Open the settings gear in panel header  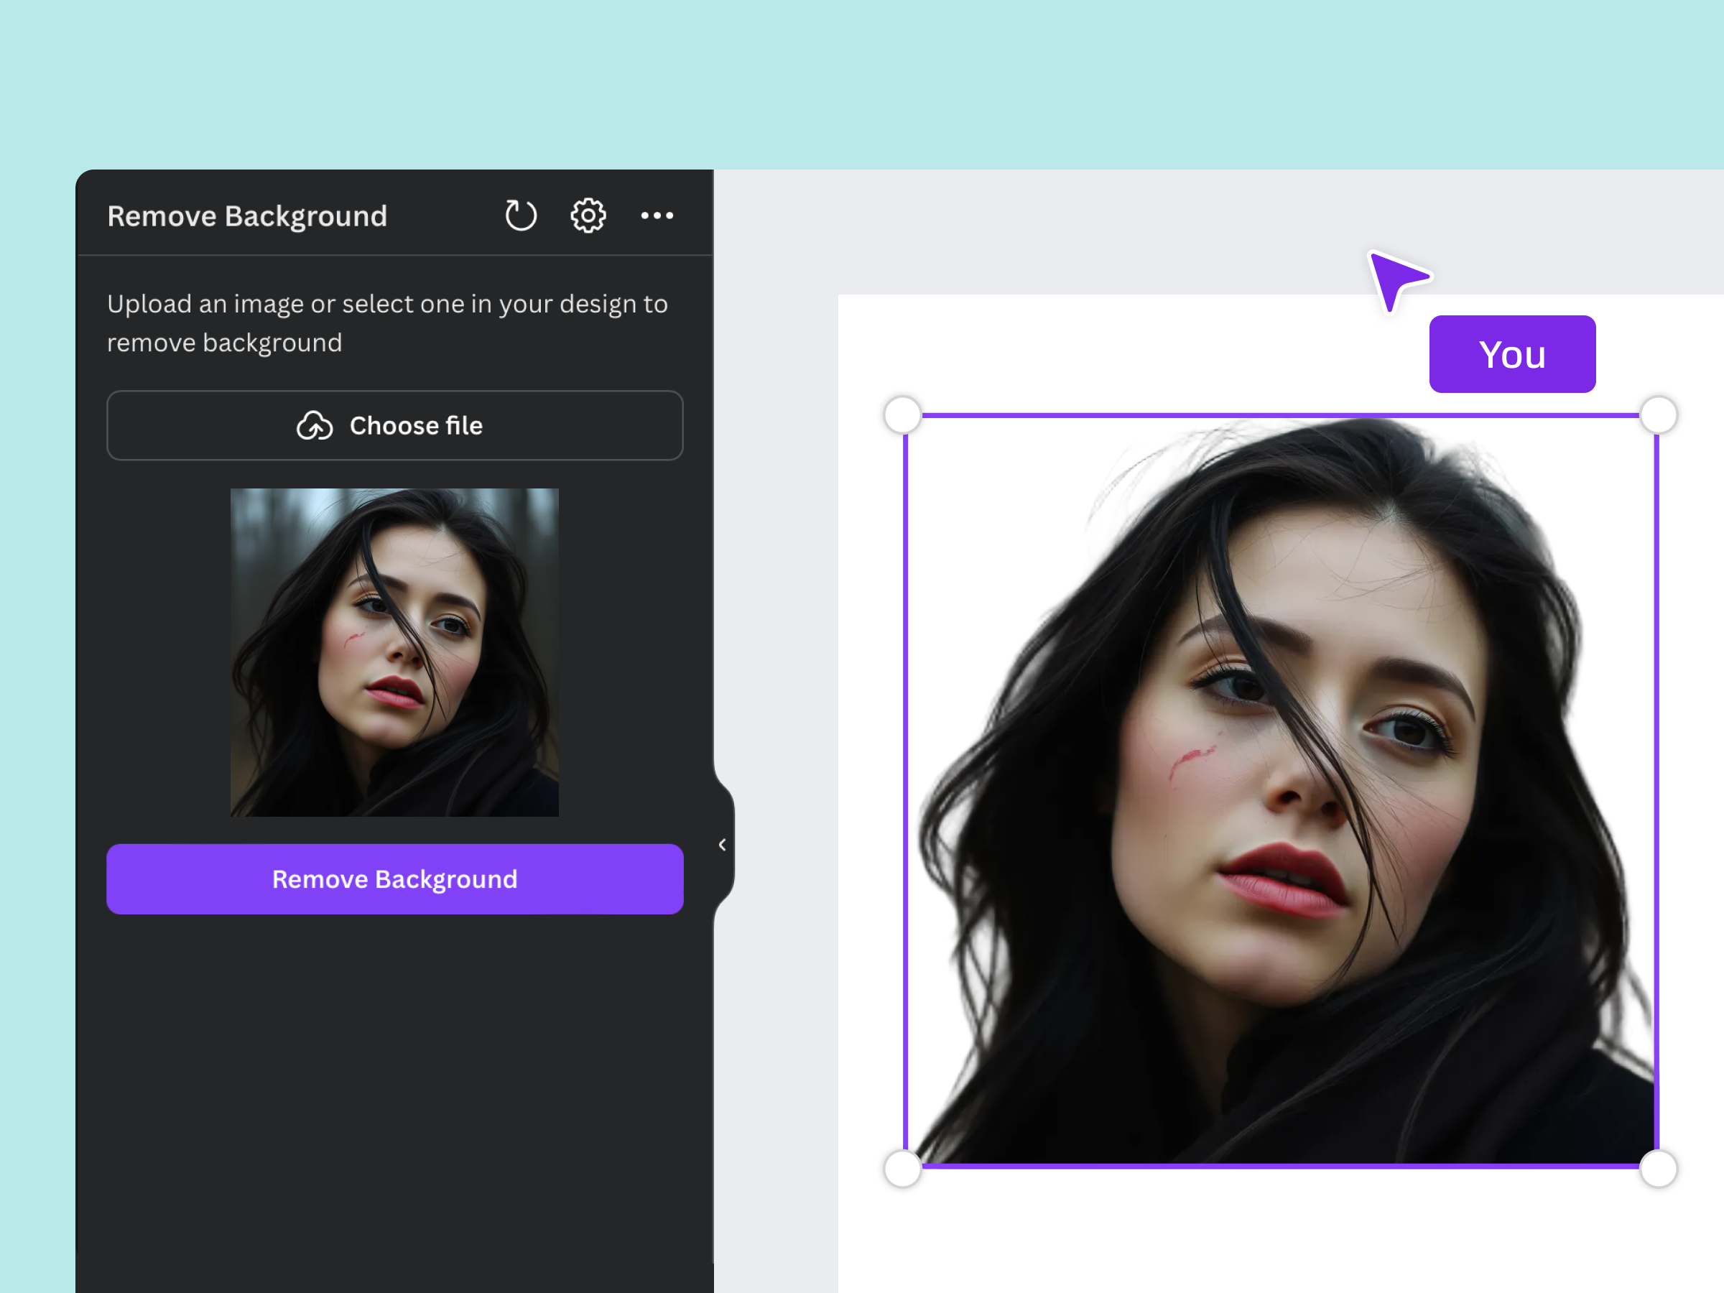[588, 216]
